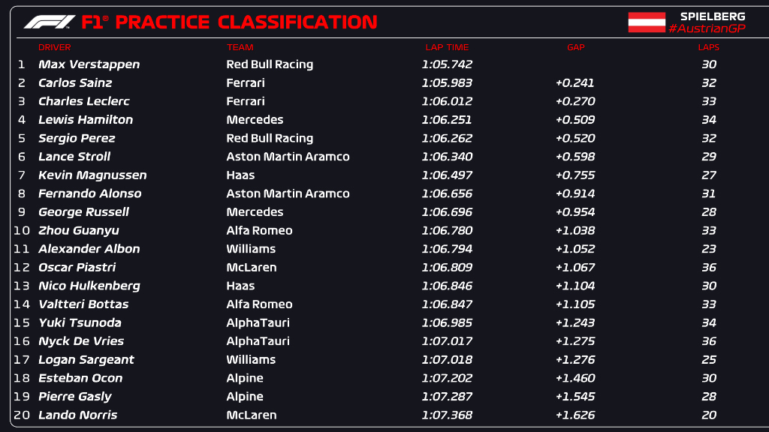Click the Austrian flag icon
This screenshot has width=769, height=432.
pos(647,22)
